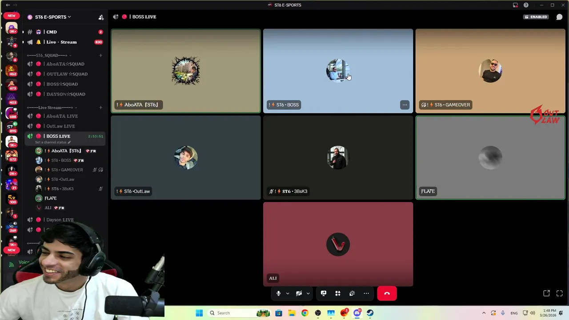Image resolution: width=569 pixels, height=320 pixels.
Task: Open Google Chrome from the taskbar
Action: 305,313
